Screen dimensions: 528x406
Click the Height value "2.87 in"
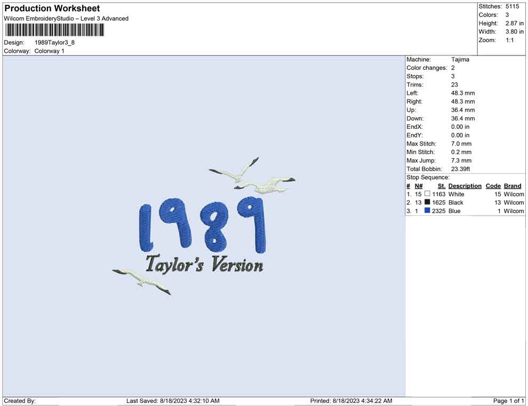point(514,23)
